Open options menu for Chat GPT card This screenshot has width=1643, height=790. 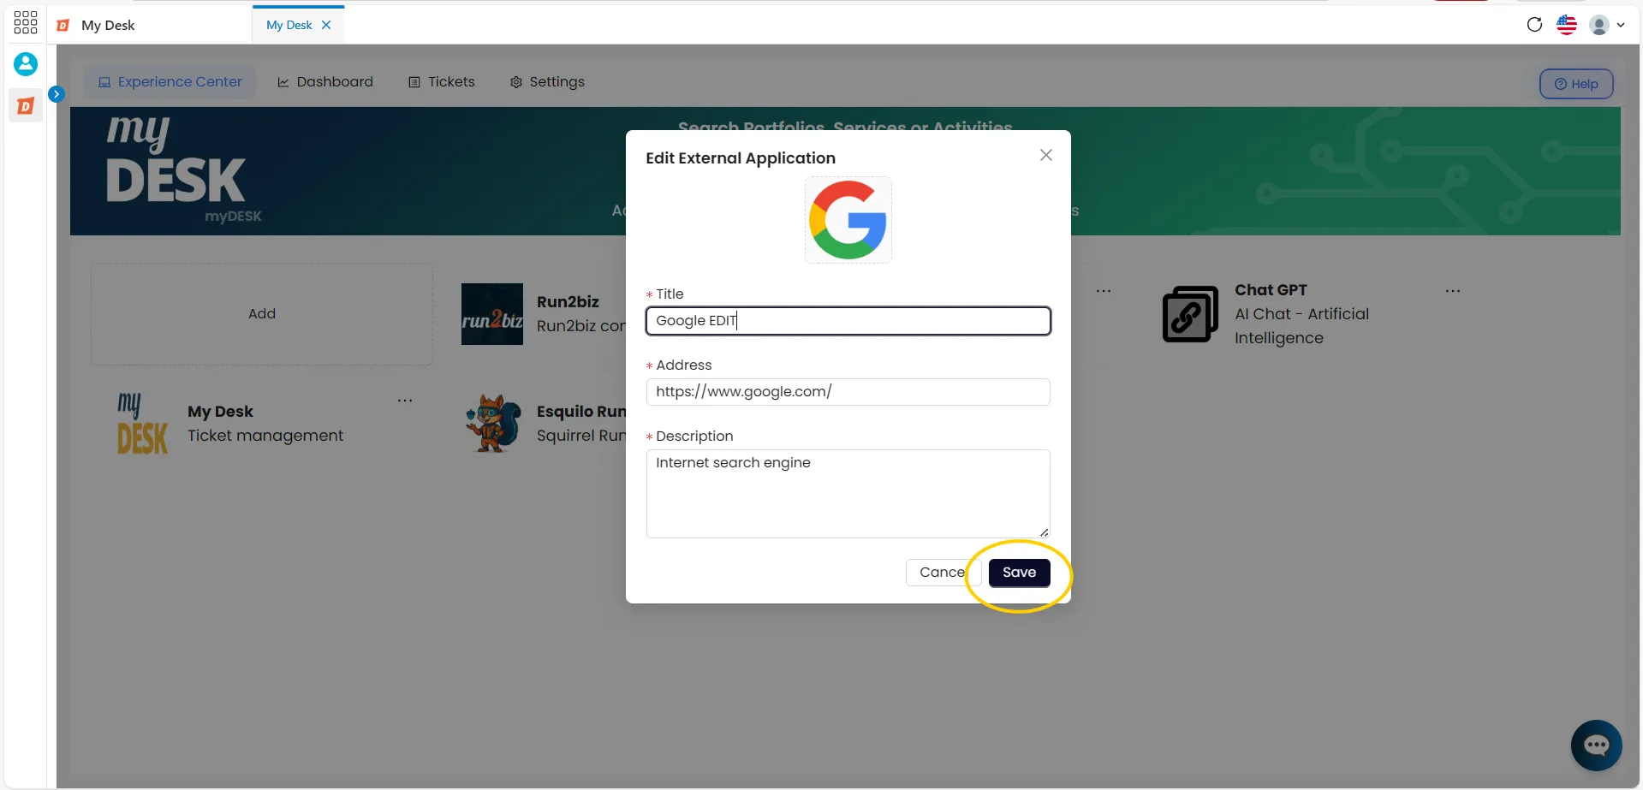(1453, 291)
